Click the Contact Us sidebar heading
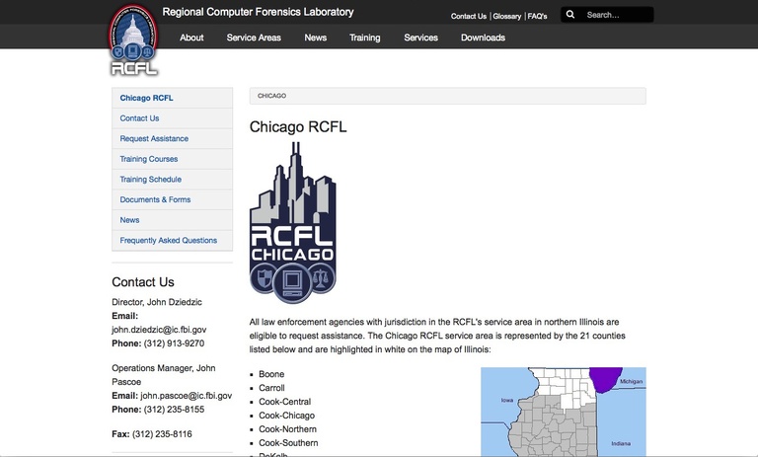Screen dimensions: 758x457 [x=143, y=282]
